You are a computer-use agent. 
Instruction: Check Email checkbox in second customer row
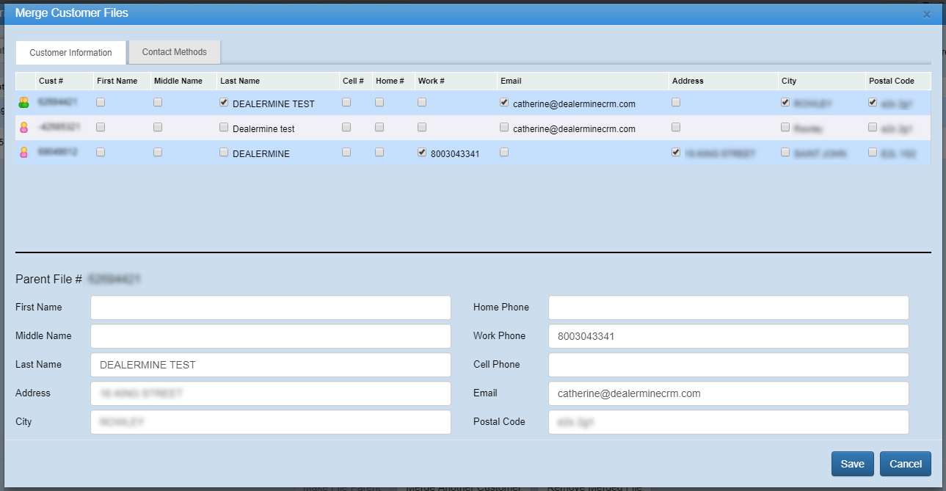(504, 127)
